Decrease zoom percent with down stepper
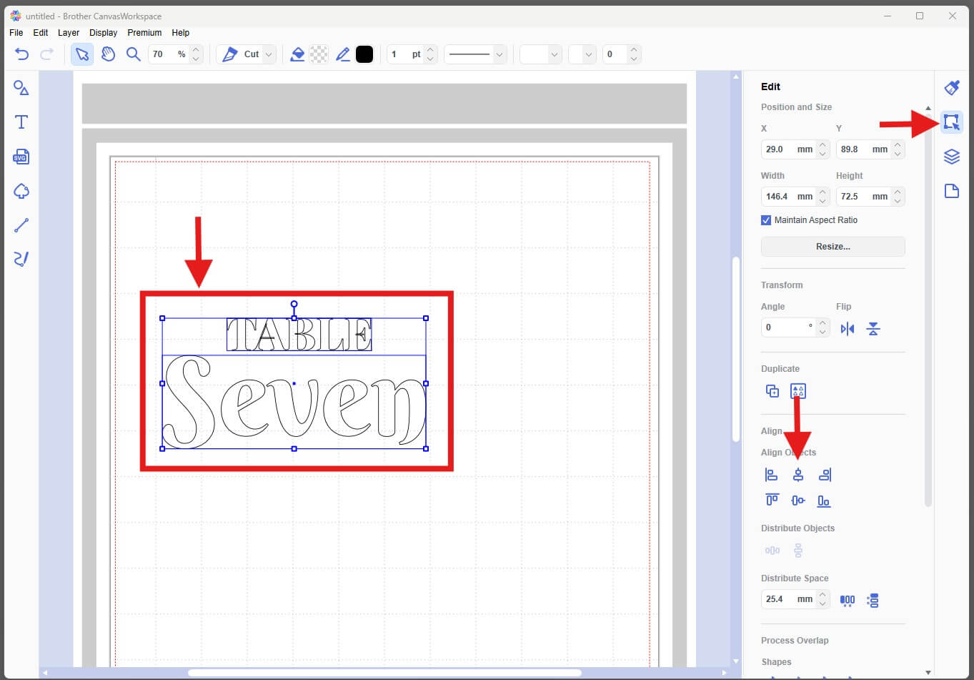 [x=197, y=59]
